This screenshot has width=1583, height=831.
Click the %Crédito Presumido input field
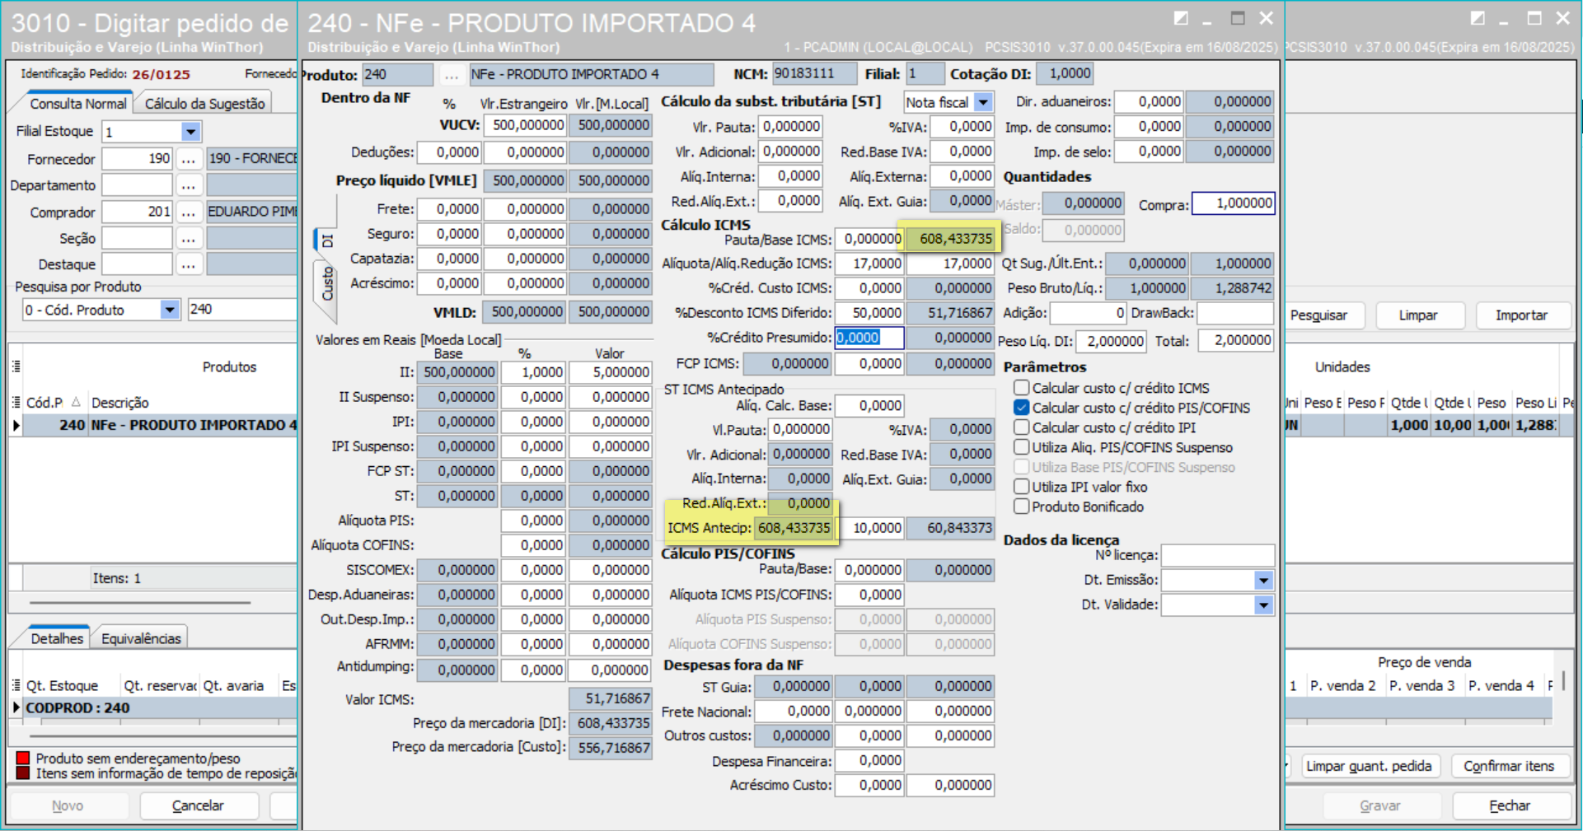[x=869, y=338]
